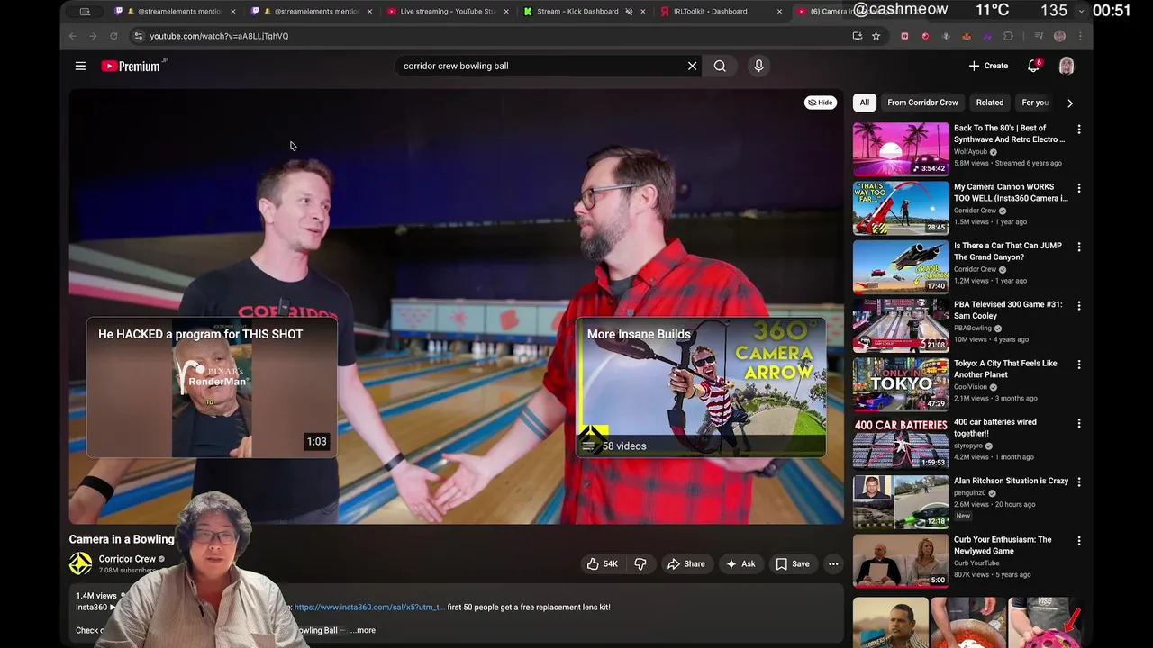The height and width of the screenshot is (648, 1153).
Task: Open the Corridor Crew channel name
Action: coord(127,559)
